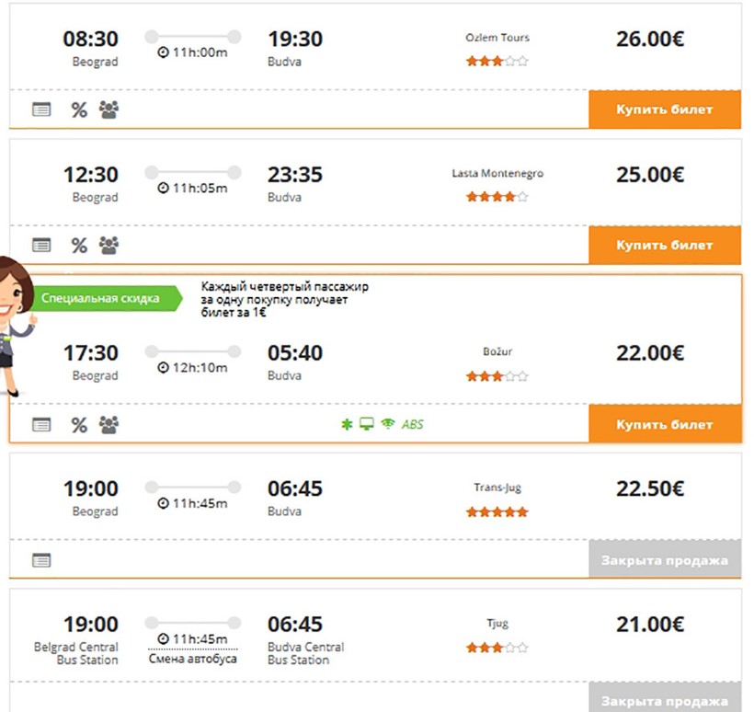The image size is (754, 712).
Task: Open timetable icon for the 17:30 departure
Action: pos(41,425)
